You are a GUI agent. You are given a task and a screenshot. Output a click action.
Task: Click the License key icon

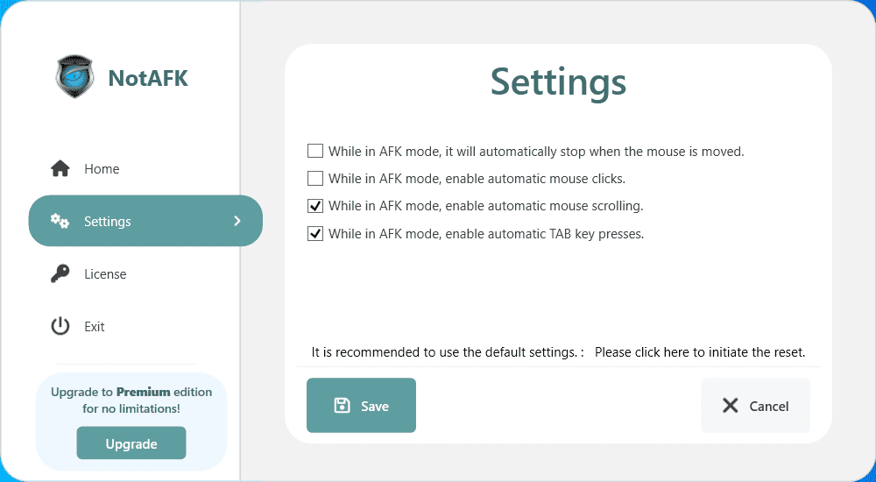pos(60,273)
